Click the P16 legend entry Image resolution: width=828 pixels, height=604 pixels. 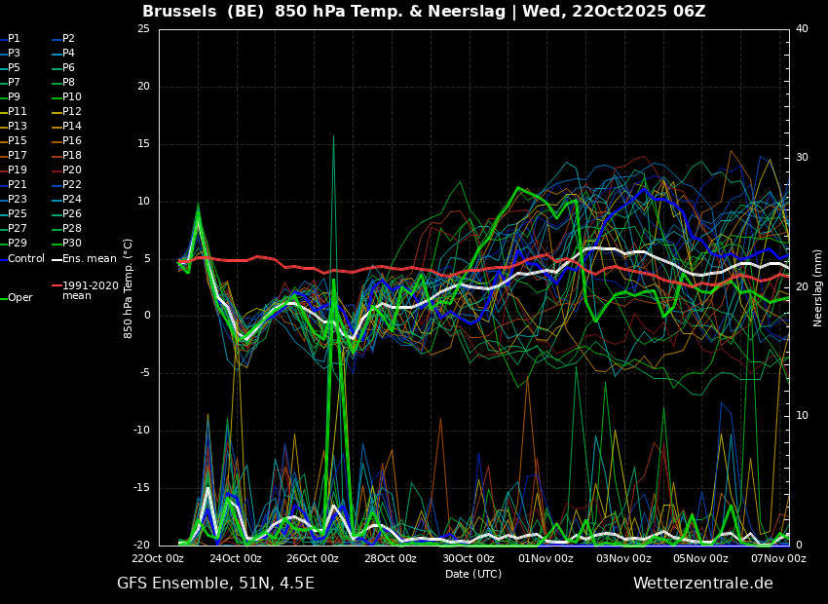click(72, 141)
